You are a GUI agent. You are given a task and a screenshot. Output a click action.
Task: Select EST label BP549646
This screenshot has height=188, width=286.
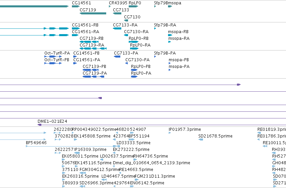coord(36,143)
